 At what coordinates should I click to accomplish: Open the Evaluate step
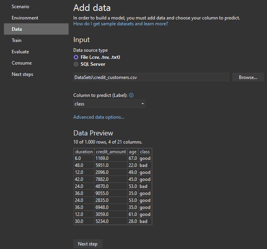20,52
